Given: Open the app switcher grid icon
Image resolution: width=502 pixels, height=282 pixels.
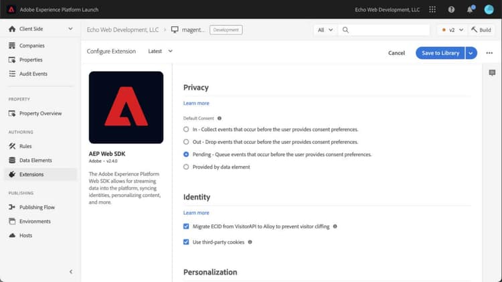Looking at the screenshot, I should click(432, 9).
